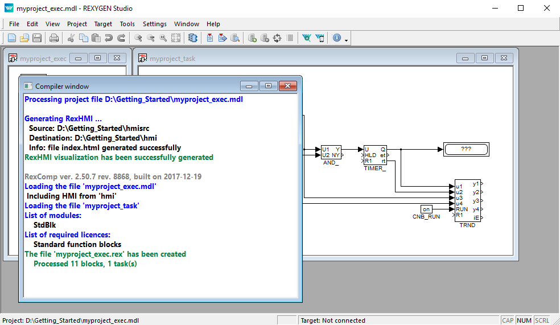Select the TRND block
The height and width of the screenshot is (325, 560).
pyautogui.click(x=467, y=201)
